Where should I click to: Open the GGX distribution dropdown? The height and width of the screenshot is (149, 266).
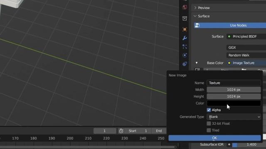click(x=246, y=48)
